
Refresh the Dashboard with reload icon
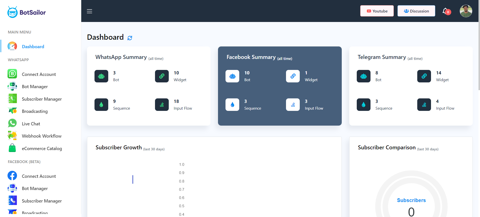(130, 38)
